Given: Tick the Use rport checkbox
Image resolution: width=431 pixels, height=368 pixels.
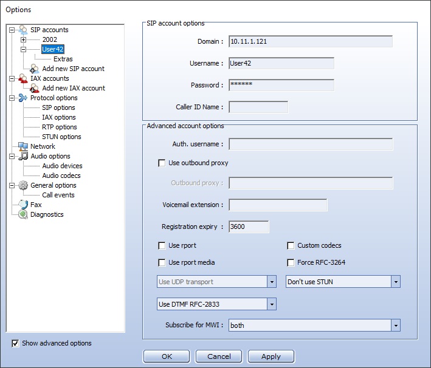Looking at the screenshot, I should click(162, 245).
